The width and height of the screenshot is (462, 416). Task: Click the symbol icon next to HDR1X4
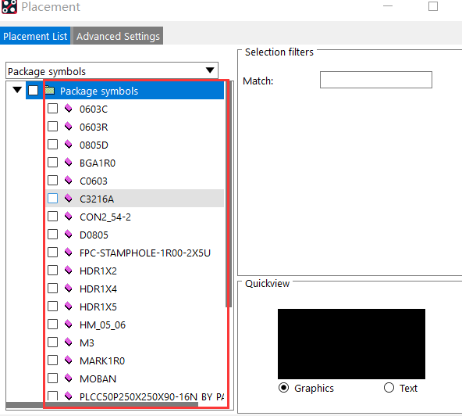pos(69,289)
